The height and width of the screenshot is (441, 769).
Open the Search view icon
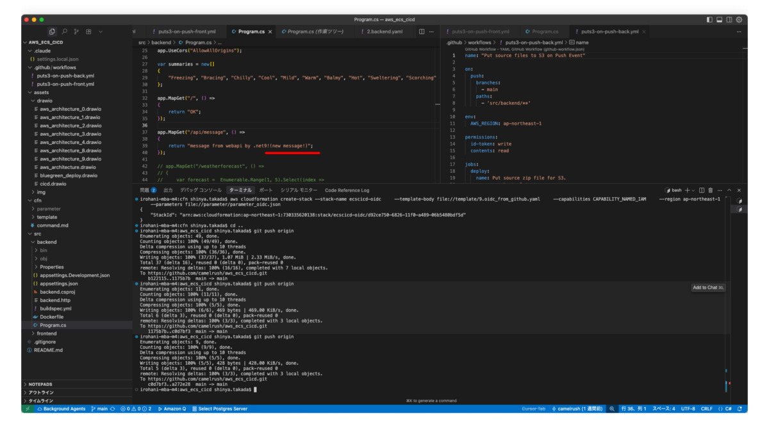click(64, 31)
